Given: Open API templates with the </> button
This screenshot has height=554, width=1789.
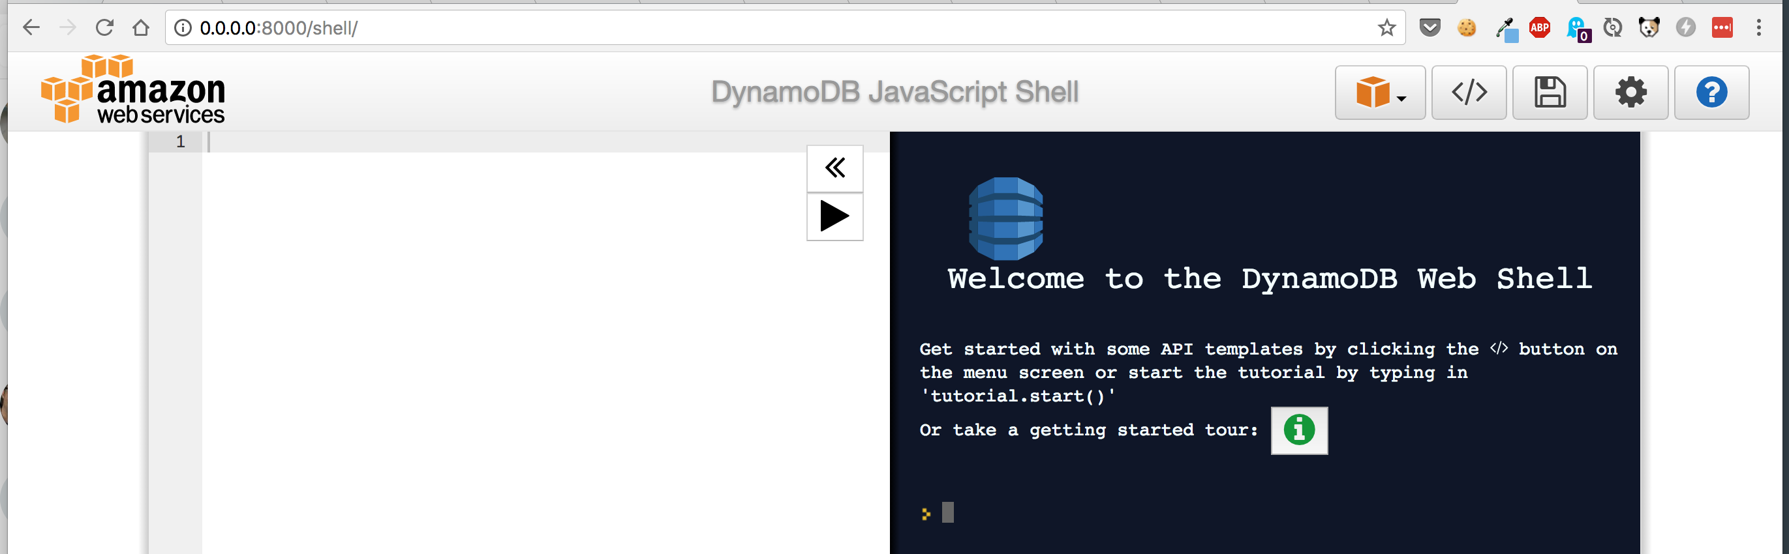Looking at the screenshot, I should 1469,92.
